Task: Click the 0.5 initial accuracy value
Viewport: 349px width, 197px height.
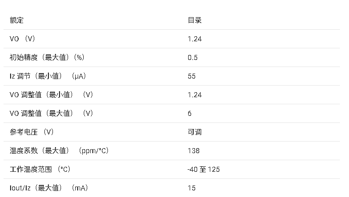Action: 193,57
